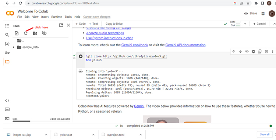Click Cannot save changes link

(x=97, y=17)
